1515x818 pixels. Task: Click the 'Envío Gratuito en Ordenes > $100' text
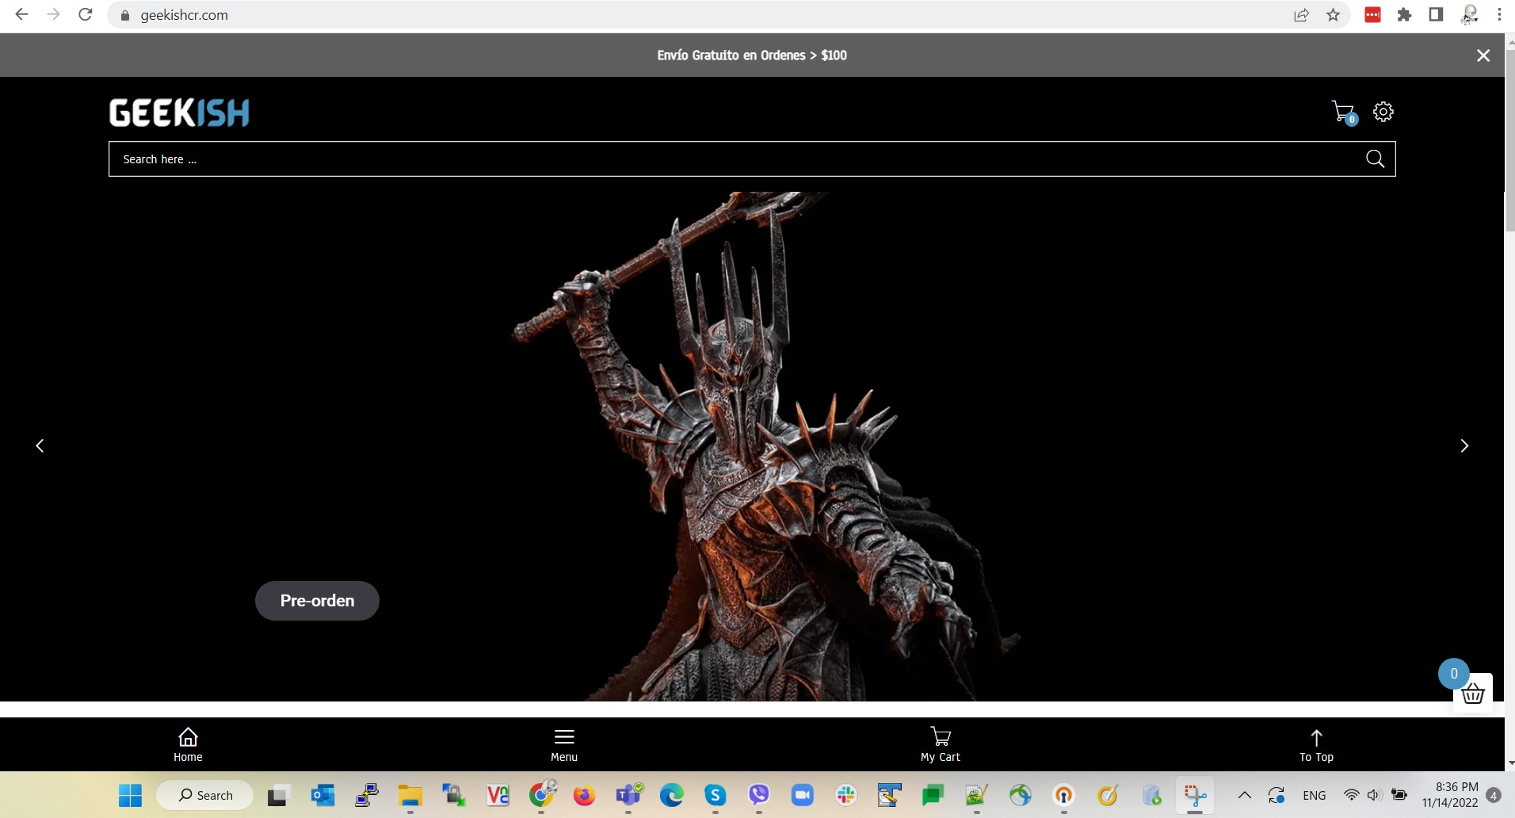click(751, 55)
